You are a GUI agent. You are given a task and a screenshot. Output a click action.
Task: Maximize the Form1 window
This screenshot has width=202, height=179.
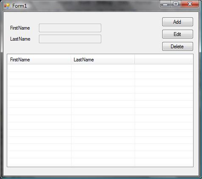pyautogui.click(x=176, y=4)
